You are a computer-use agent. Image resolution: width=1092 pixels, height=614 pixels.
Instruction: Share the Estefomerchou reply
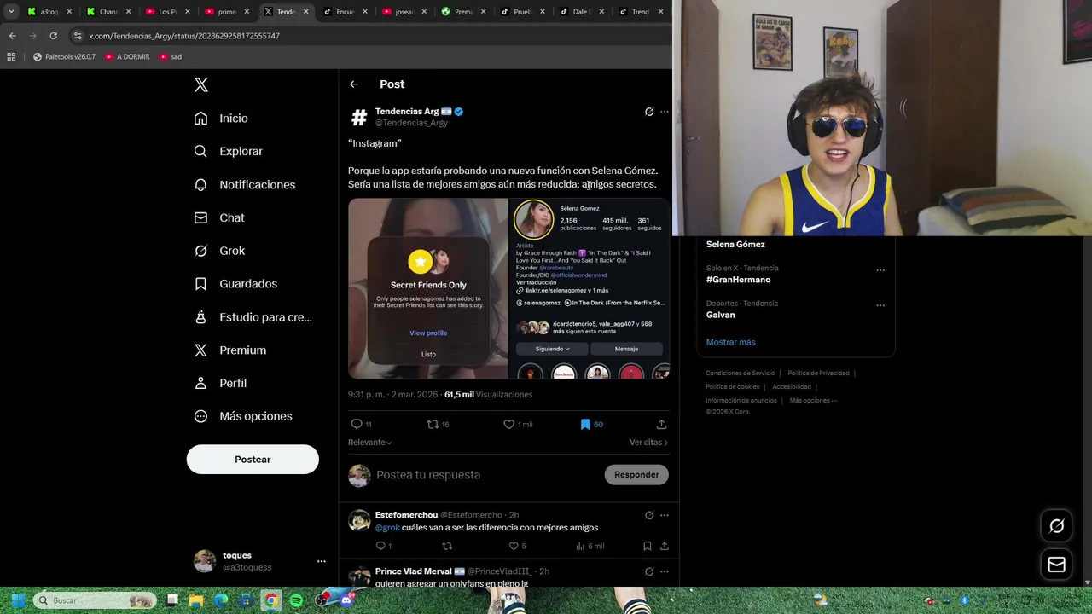[x=664, y=546]
